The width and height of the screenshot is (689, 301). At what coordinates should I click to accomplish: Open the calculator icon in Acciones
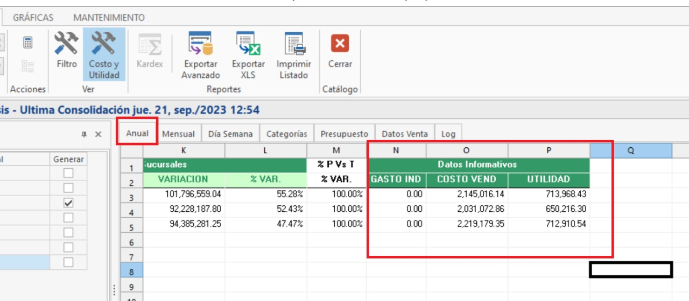tap(28, 42)
